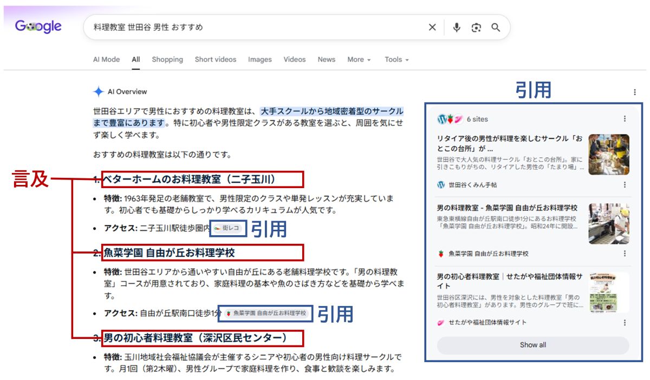
Task: Select the All tab
Action: [x=136, y=59]
